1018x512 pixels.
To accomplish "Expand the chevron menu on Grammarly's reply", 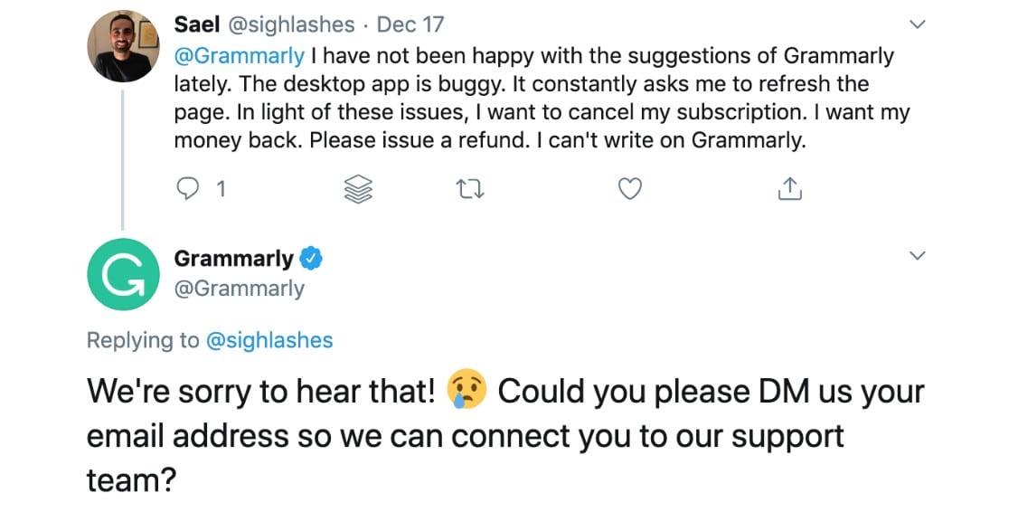I will coord(917,257).
